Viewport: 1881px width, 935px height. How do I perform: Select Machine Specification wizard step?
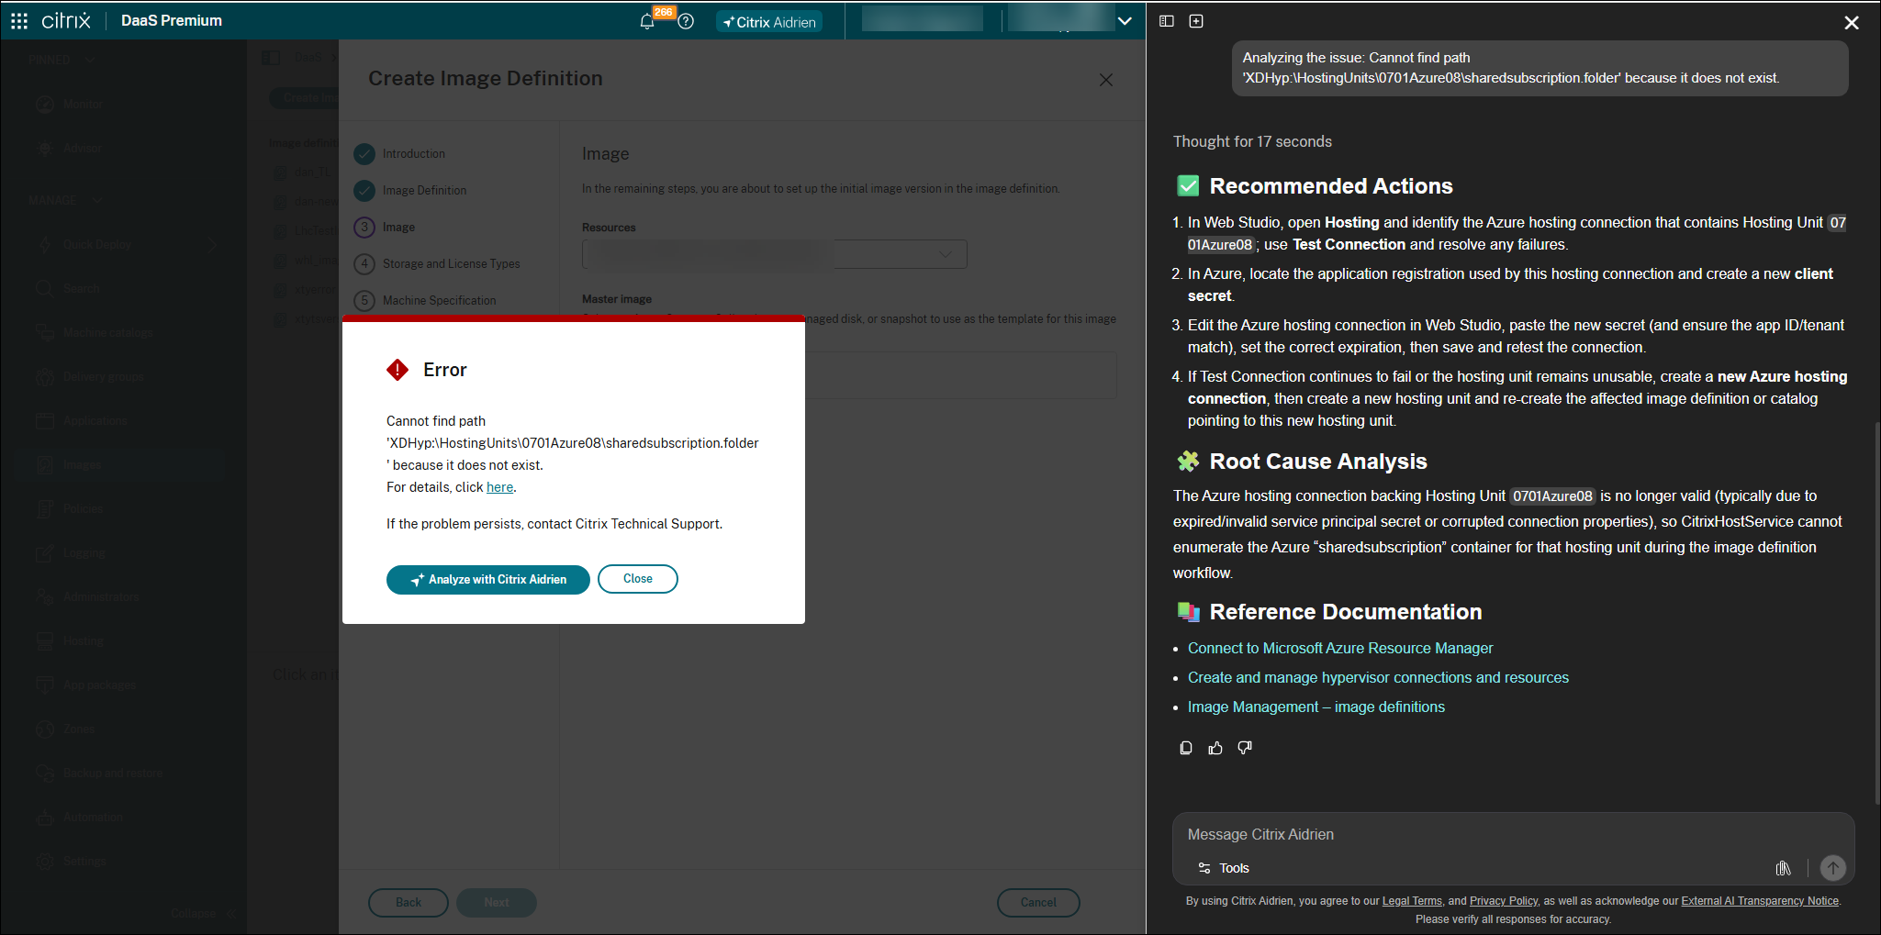425,300
